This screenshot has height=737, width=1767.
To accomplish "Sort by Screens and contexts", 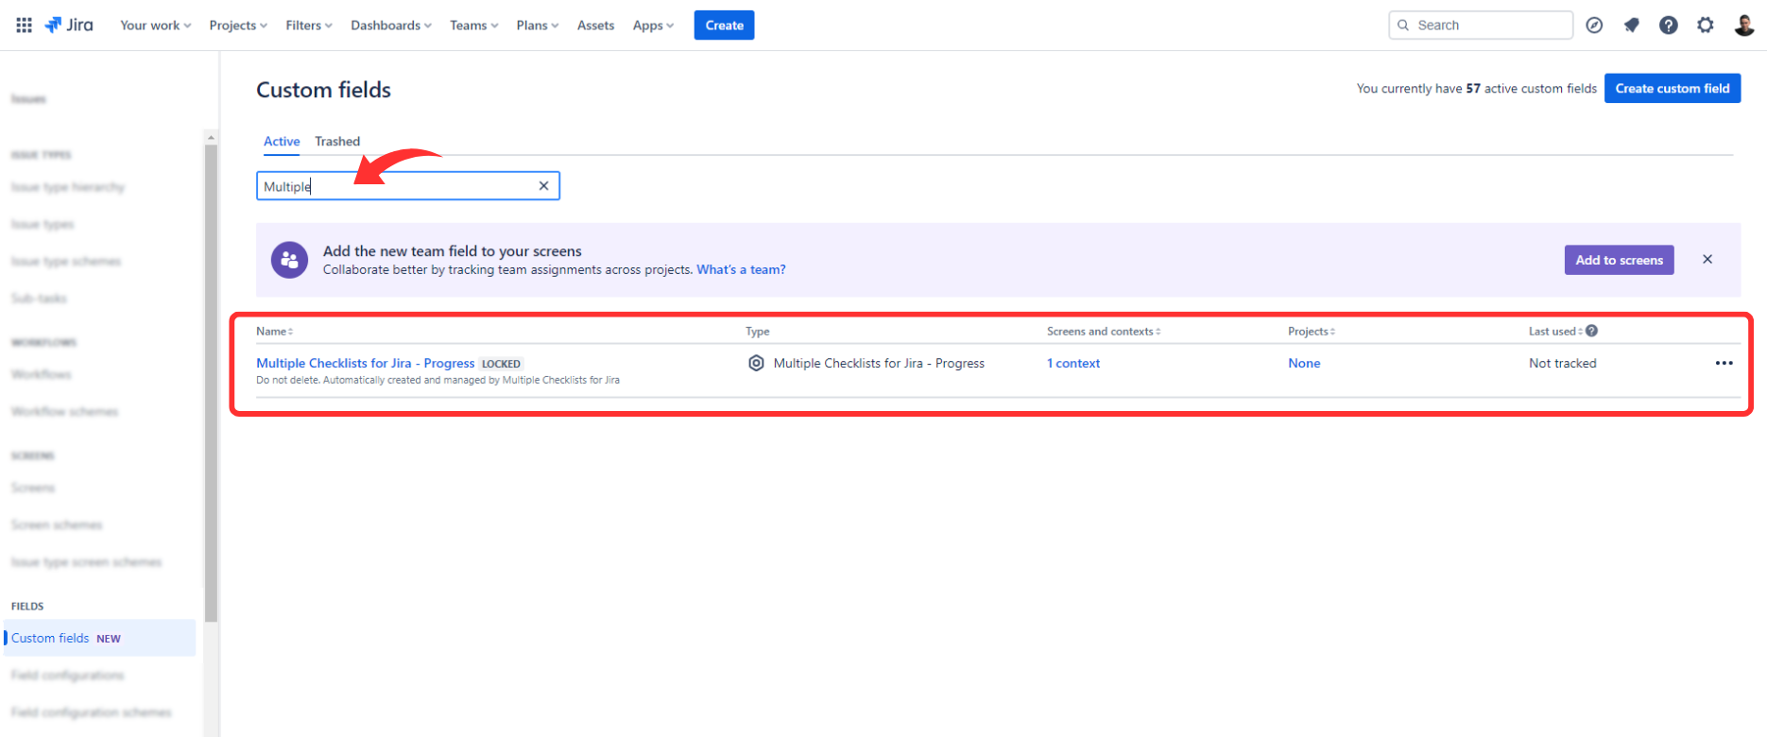I will pyautogui.click(x=1104, y=331).
